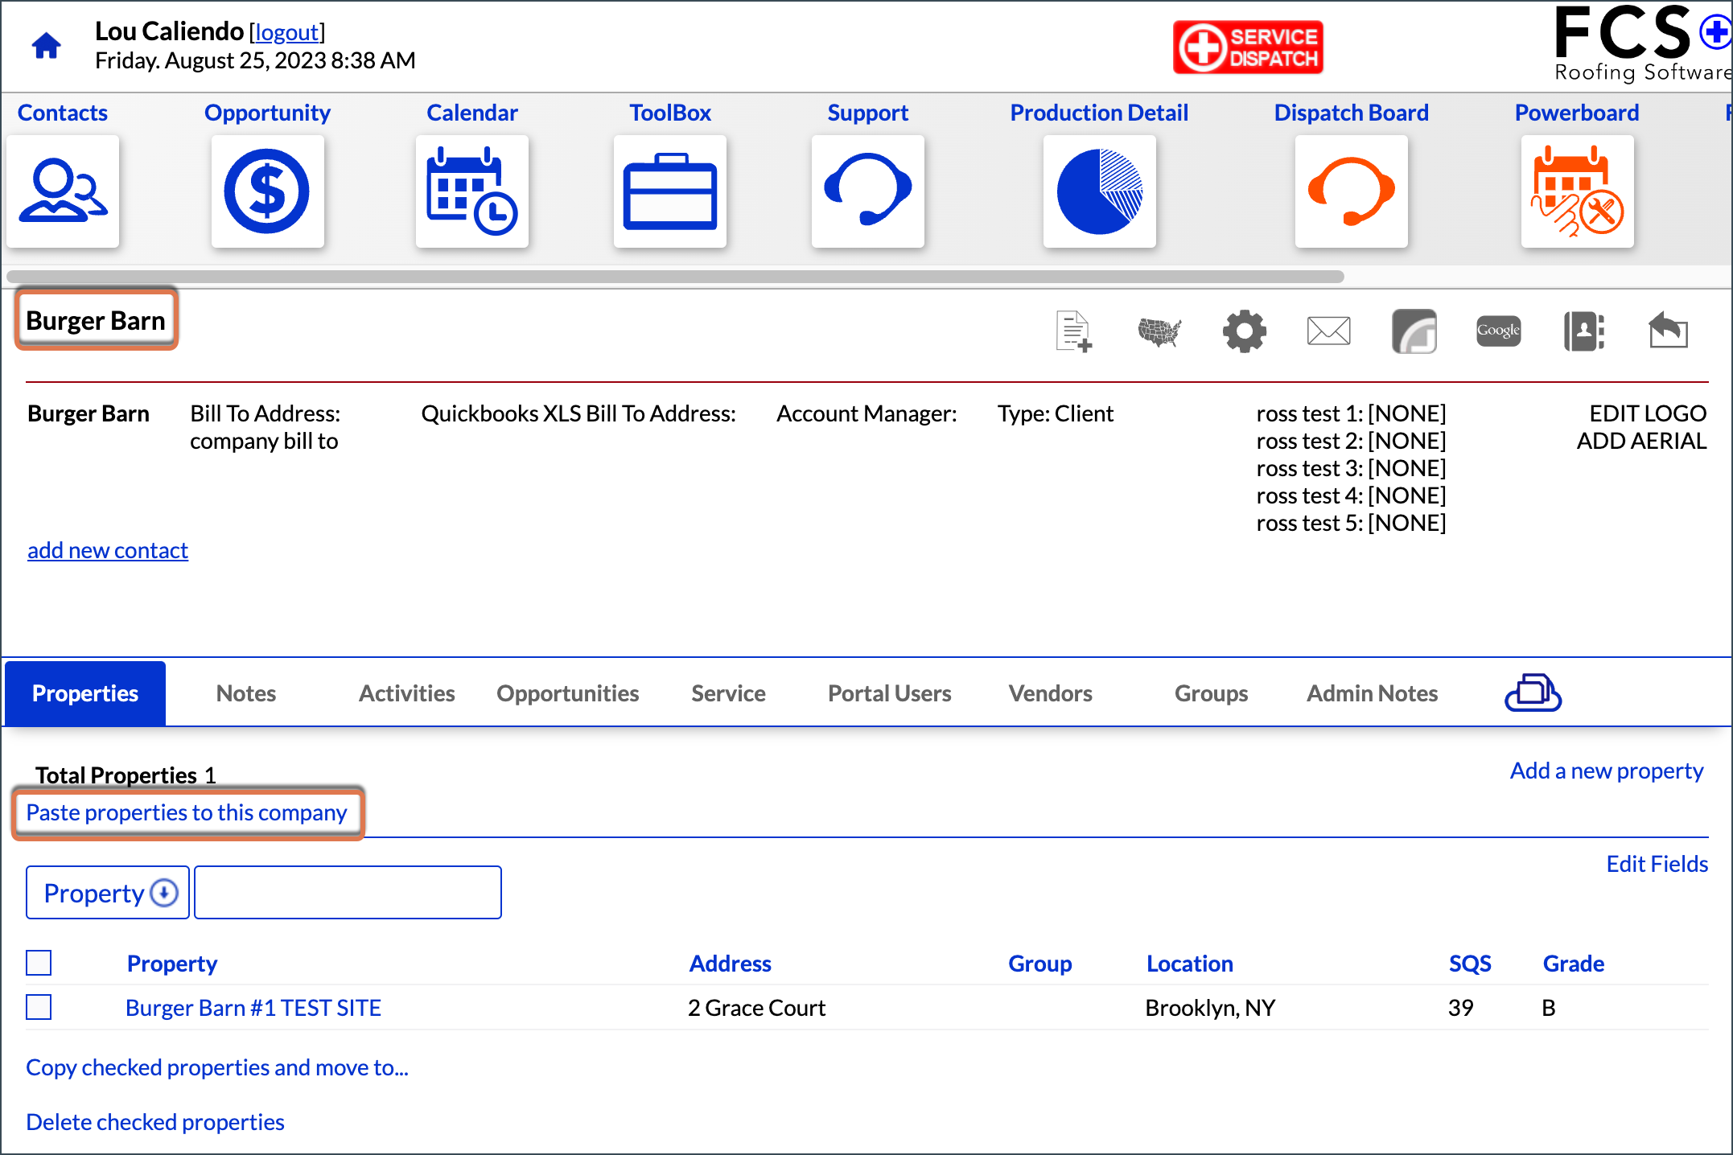Open Burger Barn #1 TEST SITE property
Image resolution: width=1733 pixels, height=1155 pixels.
click(x=253, y=1008)
